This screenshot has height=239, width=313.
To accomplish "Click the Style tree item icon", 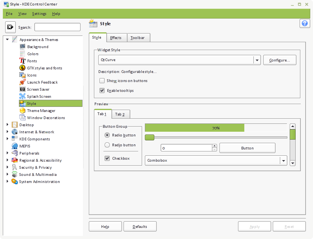I will [22, 103].
